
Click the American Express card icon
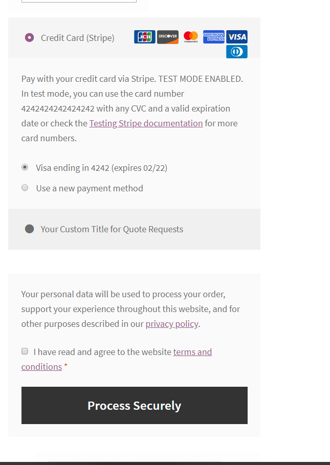tap(213, 37)
